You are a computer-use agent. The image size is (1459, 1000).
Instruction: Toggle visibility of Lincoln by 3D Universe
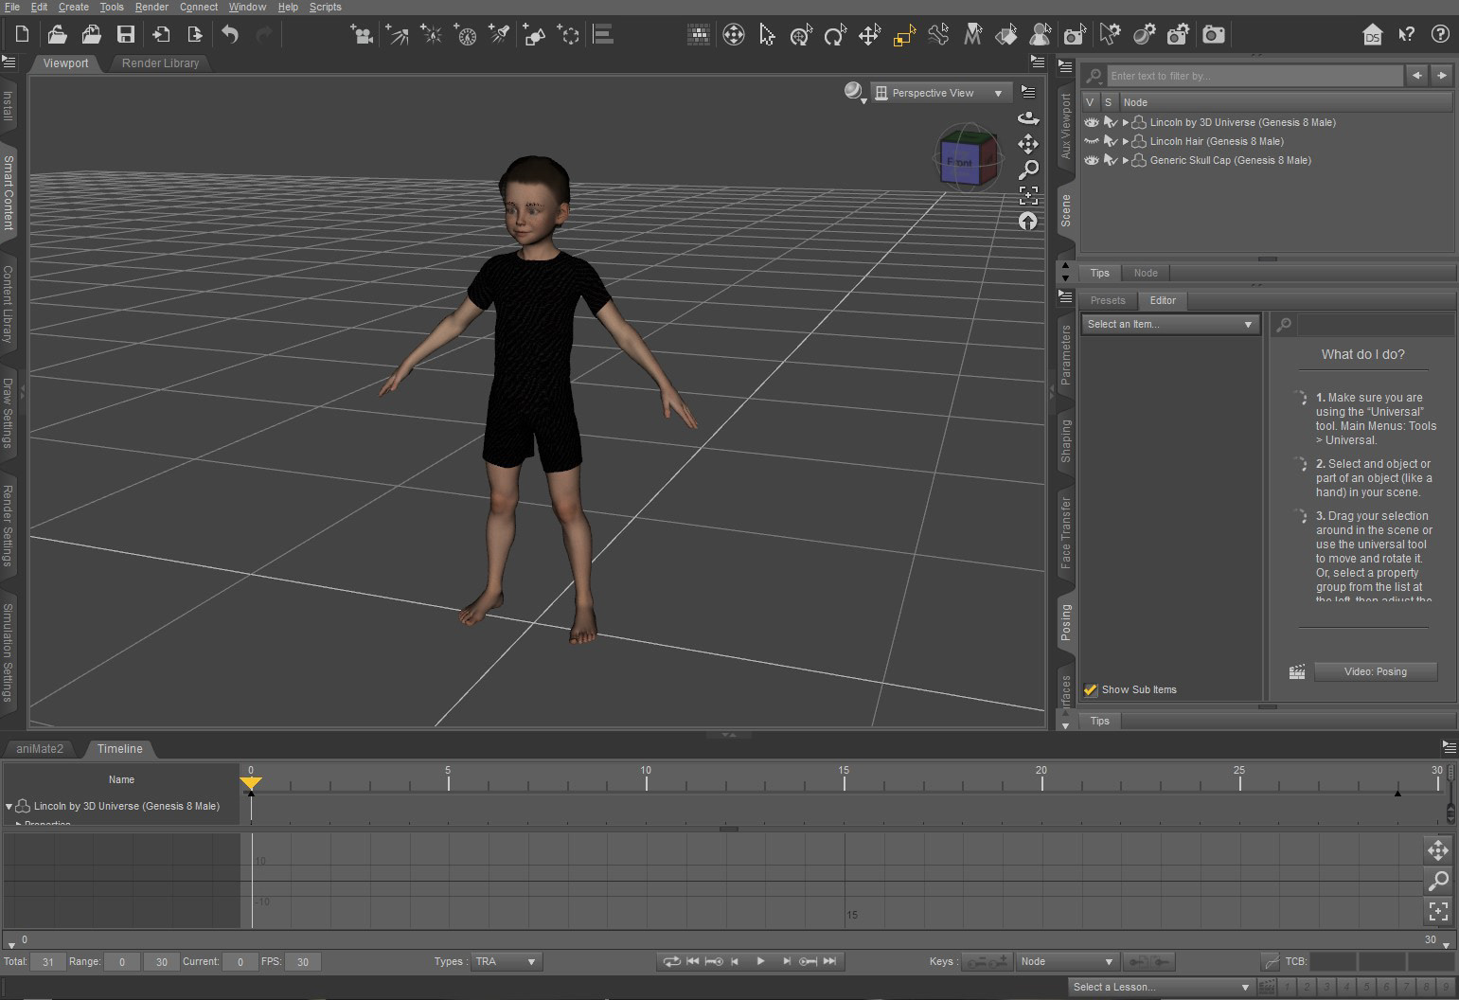pyautogui.click(x=1091, y=122)
